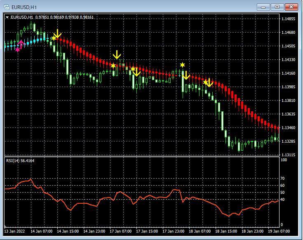Click the RSI(14) 56.4164 indicator label
The height and width of the screenshot is (240, 303).
click(x=20, y=161)
